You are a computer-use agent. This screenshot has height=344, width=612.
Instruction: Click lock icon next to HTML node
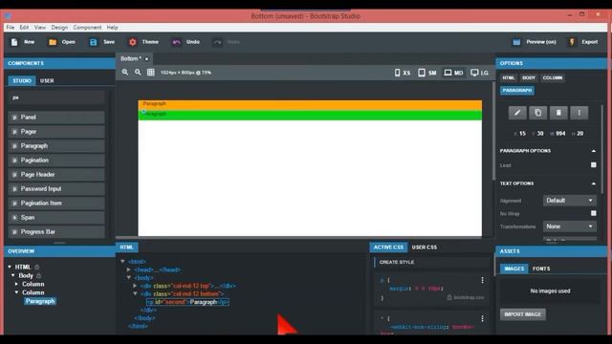37,268
